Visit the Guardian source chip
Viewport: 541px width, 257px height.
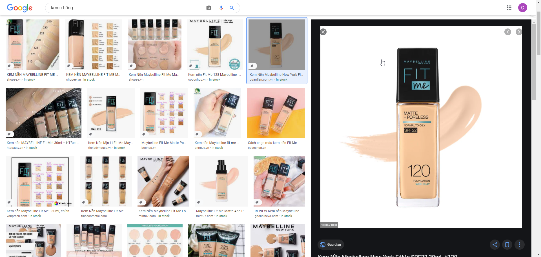coord(331,245)
